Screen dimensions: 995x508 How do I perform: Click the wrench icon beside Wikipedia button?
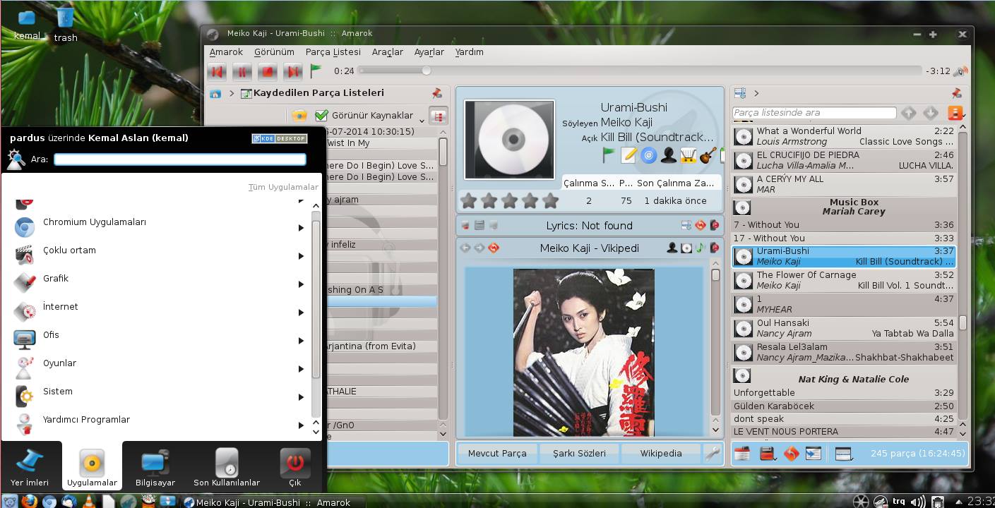[713, 454]
